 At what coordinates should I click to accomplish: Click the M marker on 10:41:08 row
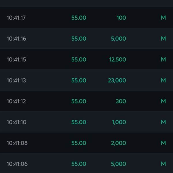point(163,143)
